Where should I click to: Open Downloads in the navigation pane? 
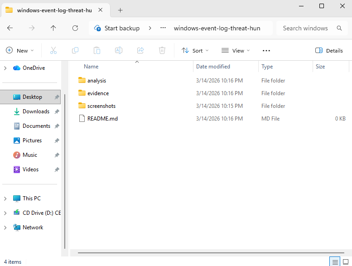click(36, 111)
